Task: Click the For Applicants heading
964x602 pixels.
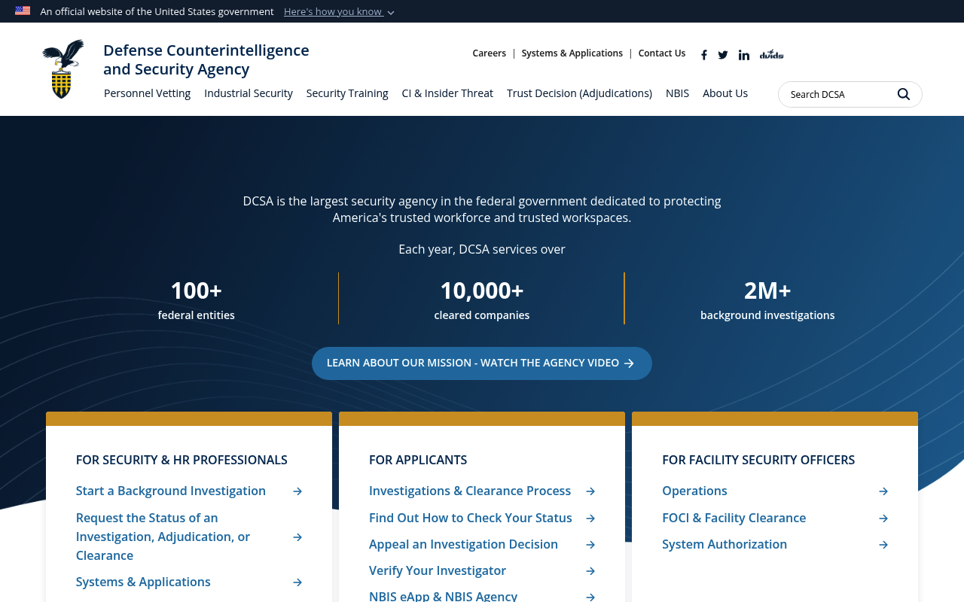Action: click(x=418, y=460)
